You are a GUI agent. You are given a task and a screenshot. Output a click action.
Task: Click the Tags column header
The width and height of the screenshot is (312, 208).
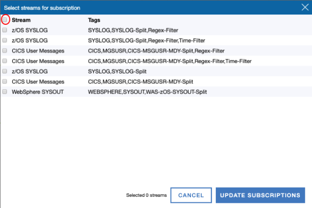(94, 21)
